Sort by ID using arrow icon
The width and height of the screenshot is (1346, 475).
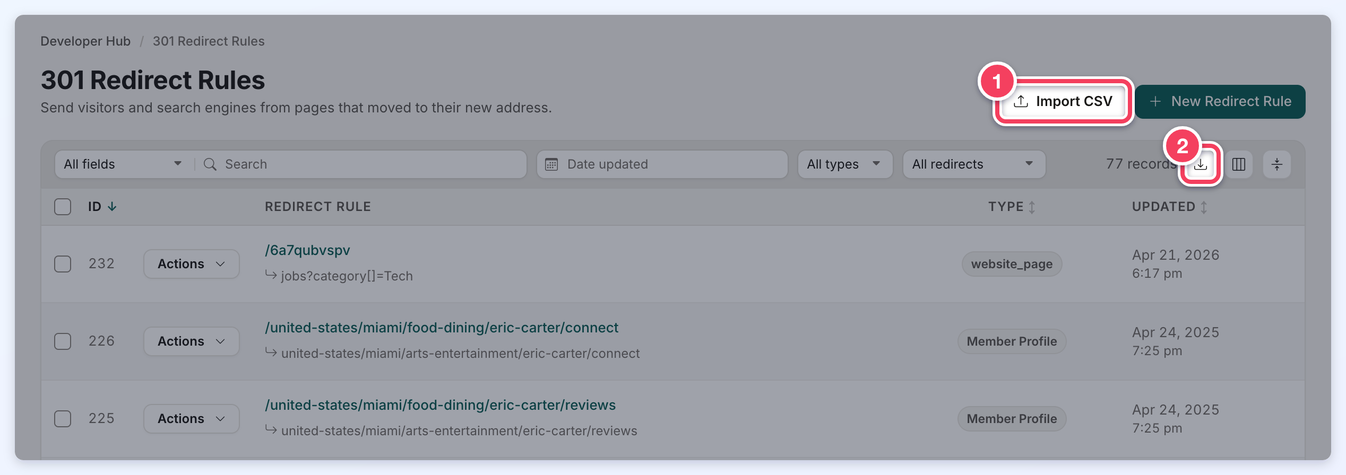pyautogui.click(x=112, y=207)
